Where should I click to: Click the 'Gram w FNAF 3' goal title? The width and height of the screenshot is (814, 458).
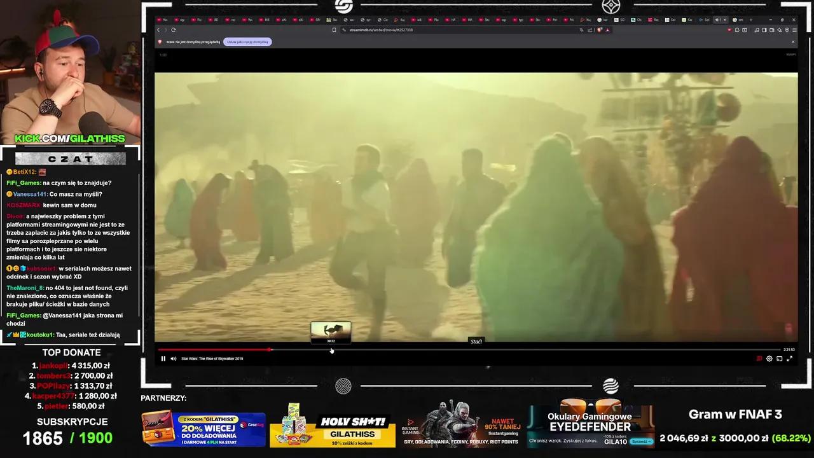click(x=735, y=415)
